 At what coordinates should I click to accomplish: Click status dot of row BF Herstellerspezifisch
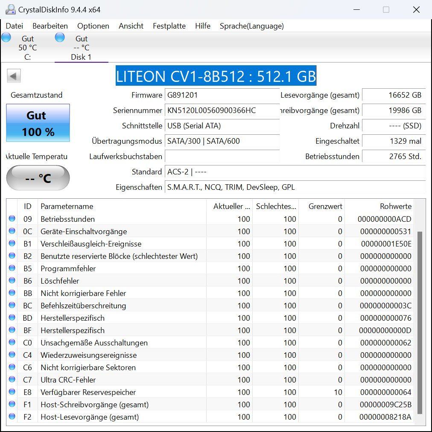(12, 330)
